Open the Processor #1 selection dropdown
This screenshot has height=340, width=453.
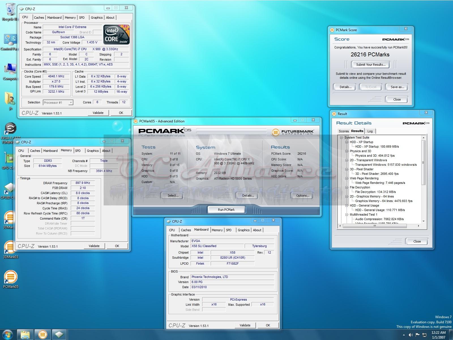pyautogui.click(x=58, y=103)
